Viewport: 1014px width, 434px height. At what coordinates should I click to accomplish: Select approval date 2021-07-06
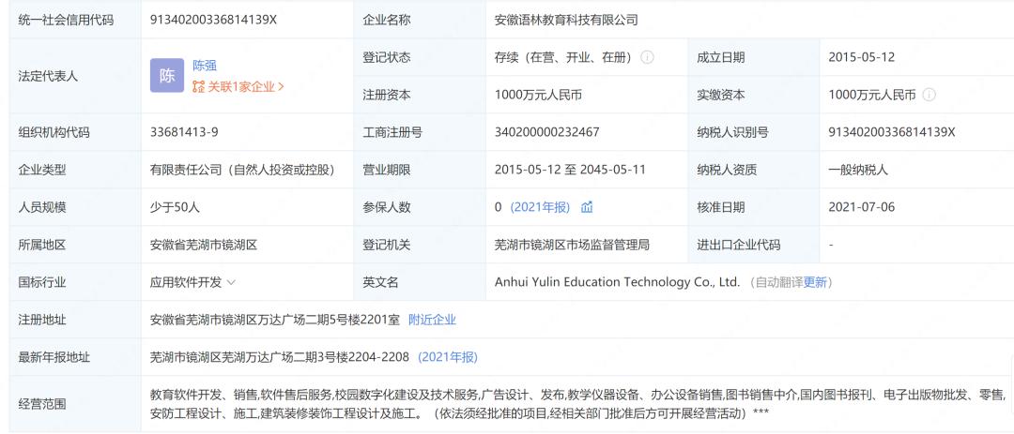coord(861,207)
